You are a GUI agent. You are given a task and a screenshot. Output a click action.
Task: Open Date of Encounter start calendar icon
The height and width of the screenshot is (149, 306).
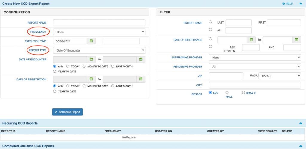pos(91,60)
